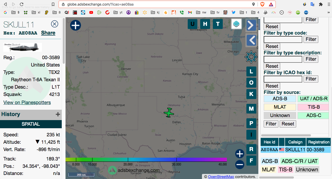
Task: Open the OpenStreetMap attribution link
Action: pos(221,177)
